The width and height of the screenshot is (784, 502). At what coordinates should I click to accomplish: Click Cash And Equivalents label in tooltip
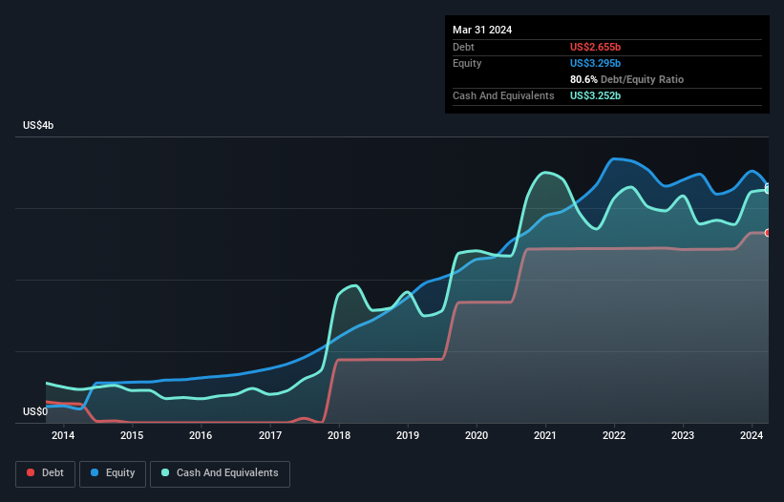(503, 95)
